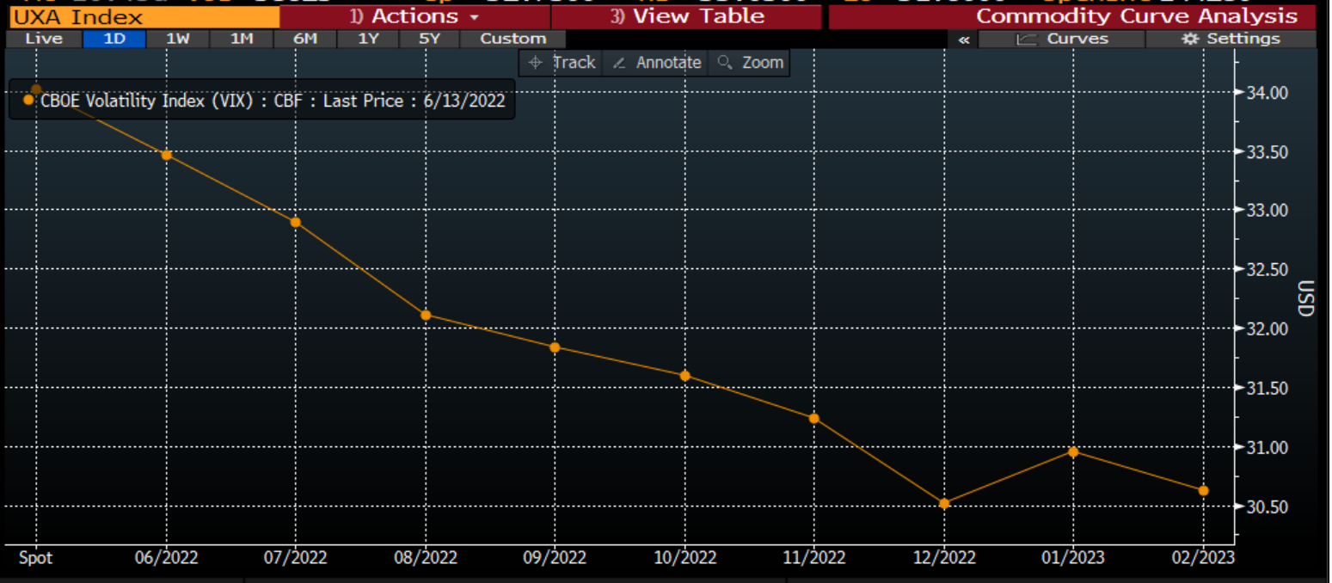Select the 1D time range

point(114,39)
